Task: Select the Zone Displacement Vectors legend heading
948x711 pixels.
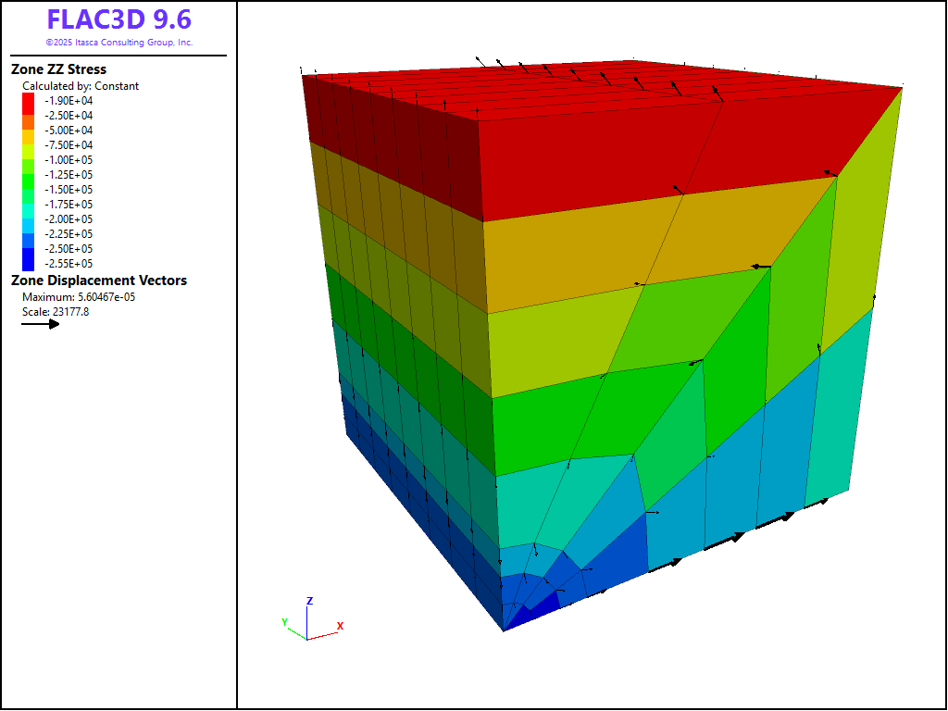Action: (98, 281)
